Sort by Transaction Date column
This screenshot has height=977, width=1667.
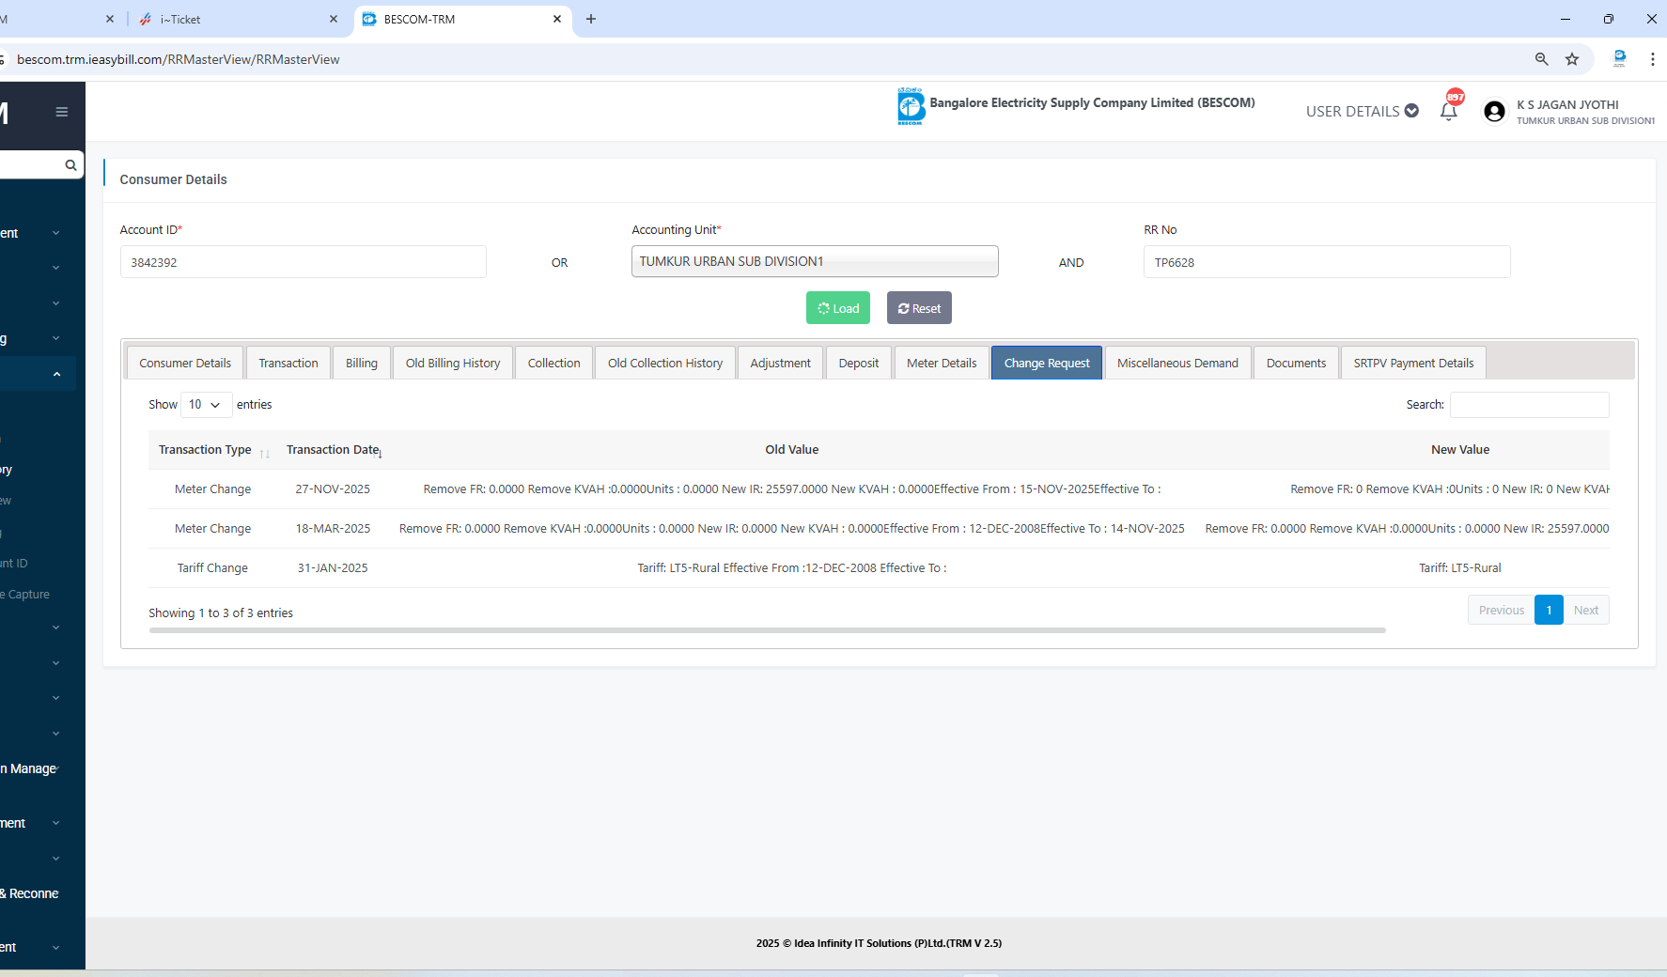334,450
